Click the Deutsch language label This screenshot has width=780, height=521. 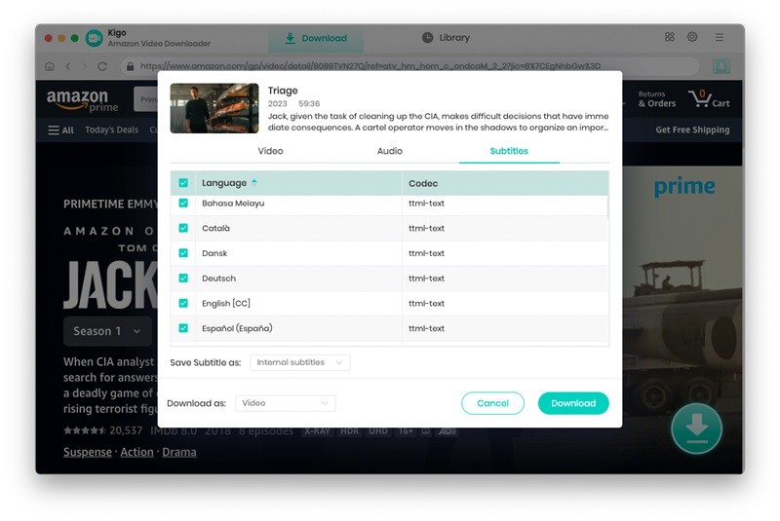[218, 279]
